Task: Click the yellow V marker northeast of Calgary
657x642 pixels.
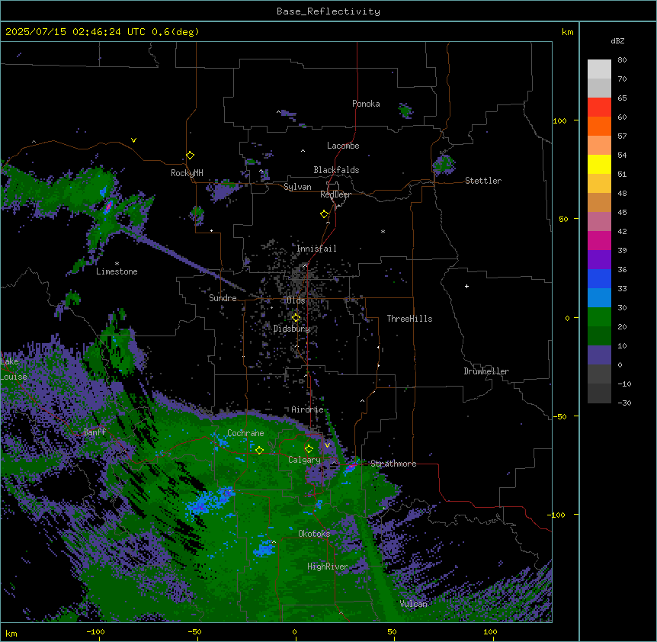Action: [x=327, y=445]
